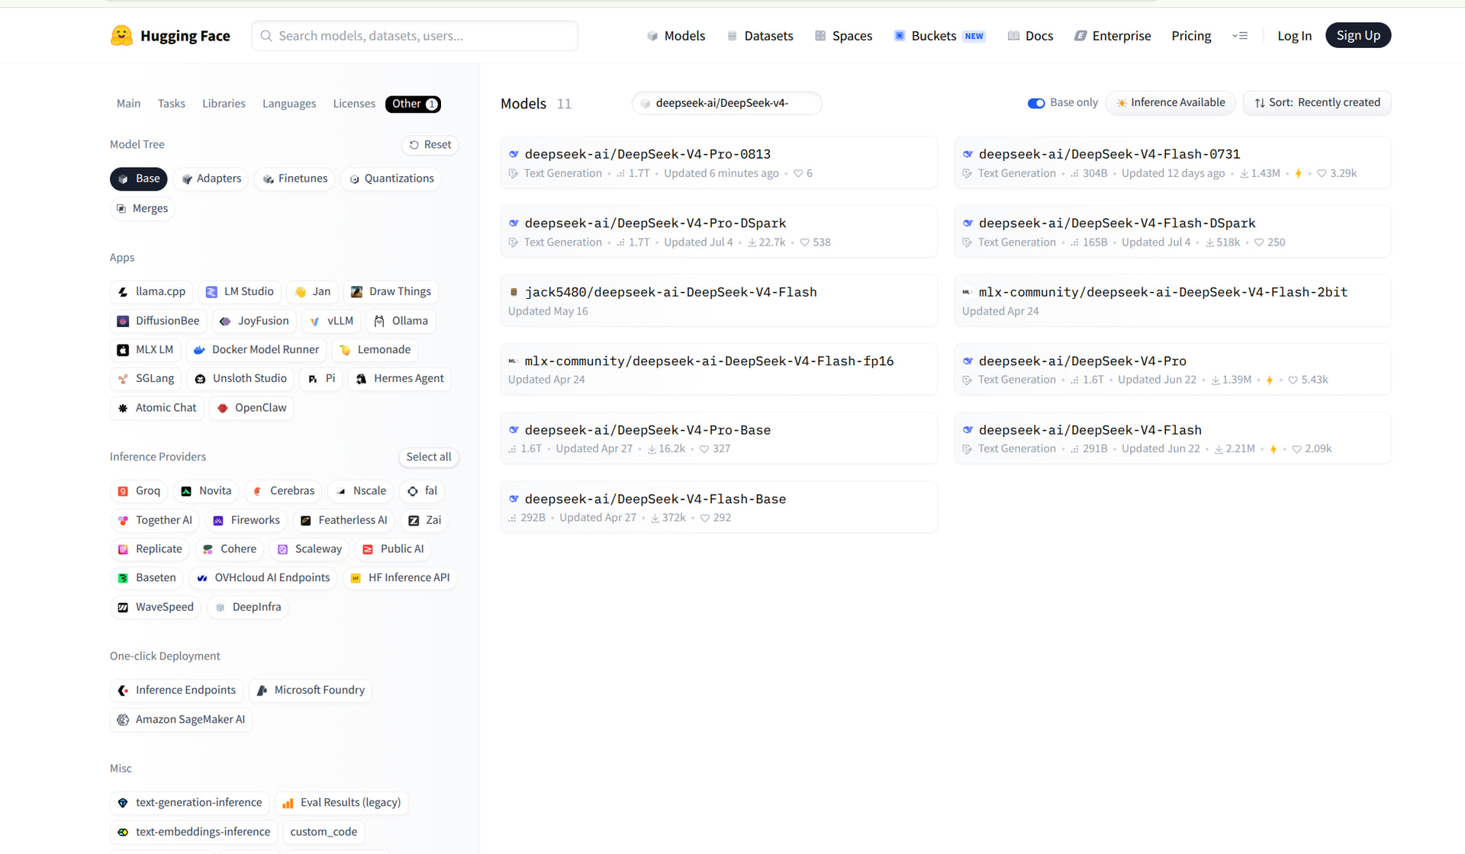Toggle the Adapters model tree filter
This screenshot has width=1465, height=854.
(x=211, y=178)
